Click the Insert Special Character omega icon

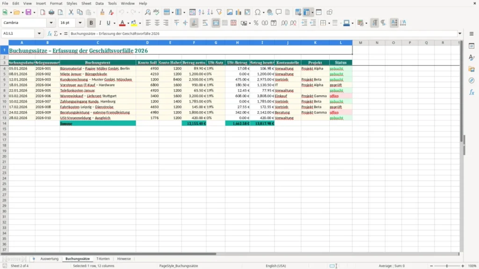pyautogui.click(x=258, y=12)
